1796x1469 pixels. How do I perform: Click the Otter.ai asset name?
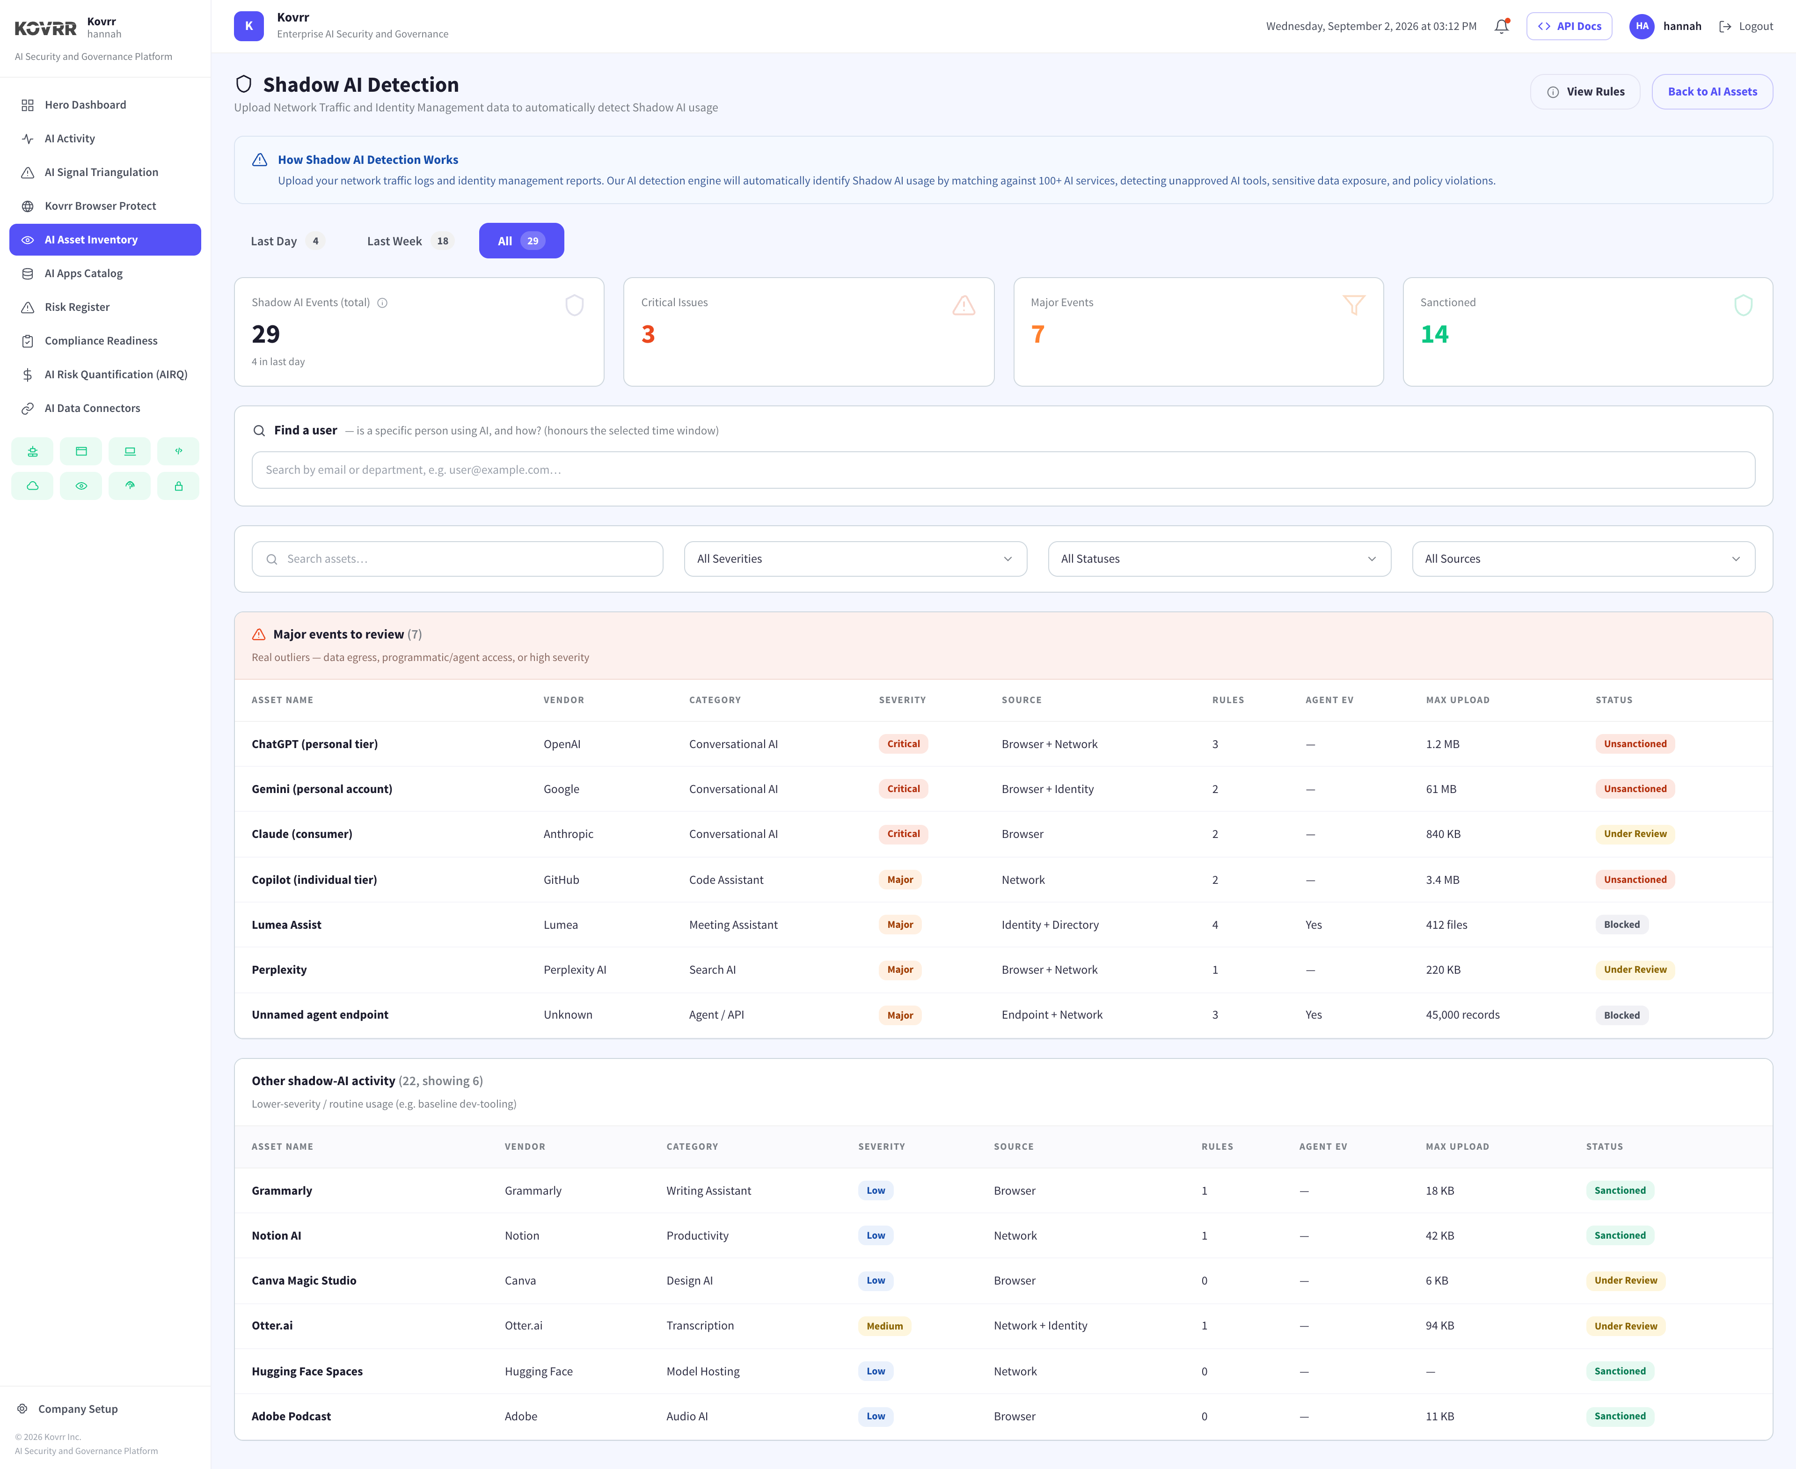[272, 1326]
